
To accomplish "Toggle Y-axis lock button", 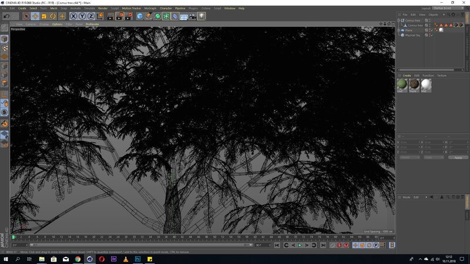I will [x=82, y=16].
